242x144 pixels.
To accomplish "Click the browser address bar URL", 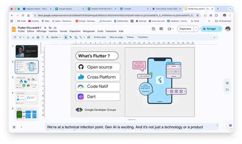I will tap(116, 15).
